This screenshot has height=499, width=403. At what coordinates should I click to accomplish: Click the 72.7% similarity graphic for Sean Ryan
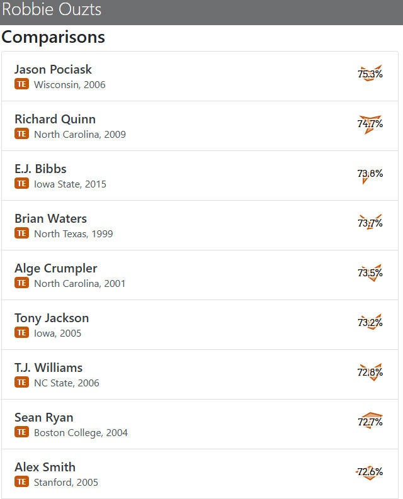pos(370,422)
